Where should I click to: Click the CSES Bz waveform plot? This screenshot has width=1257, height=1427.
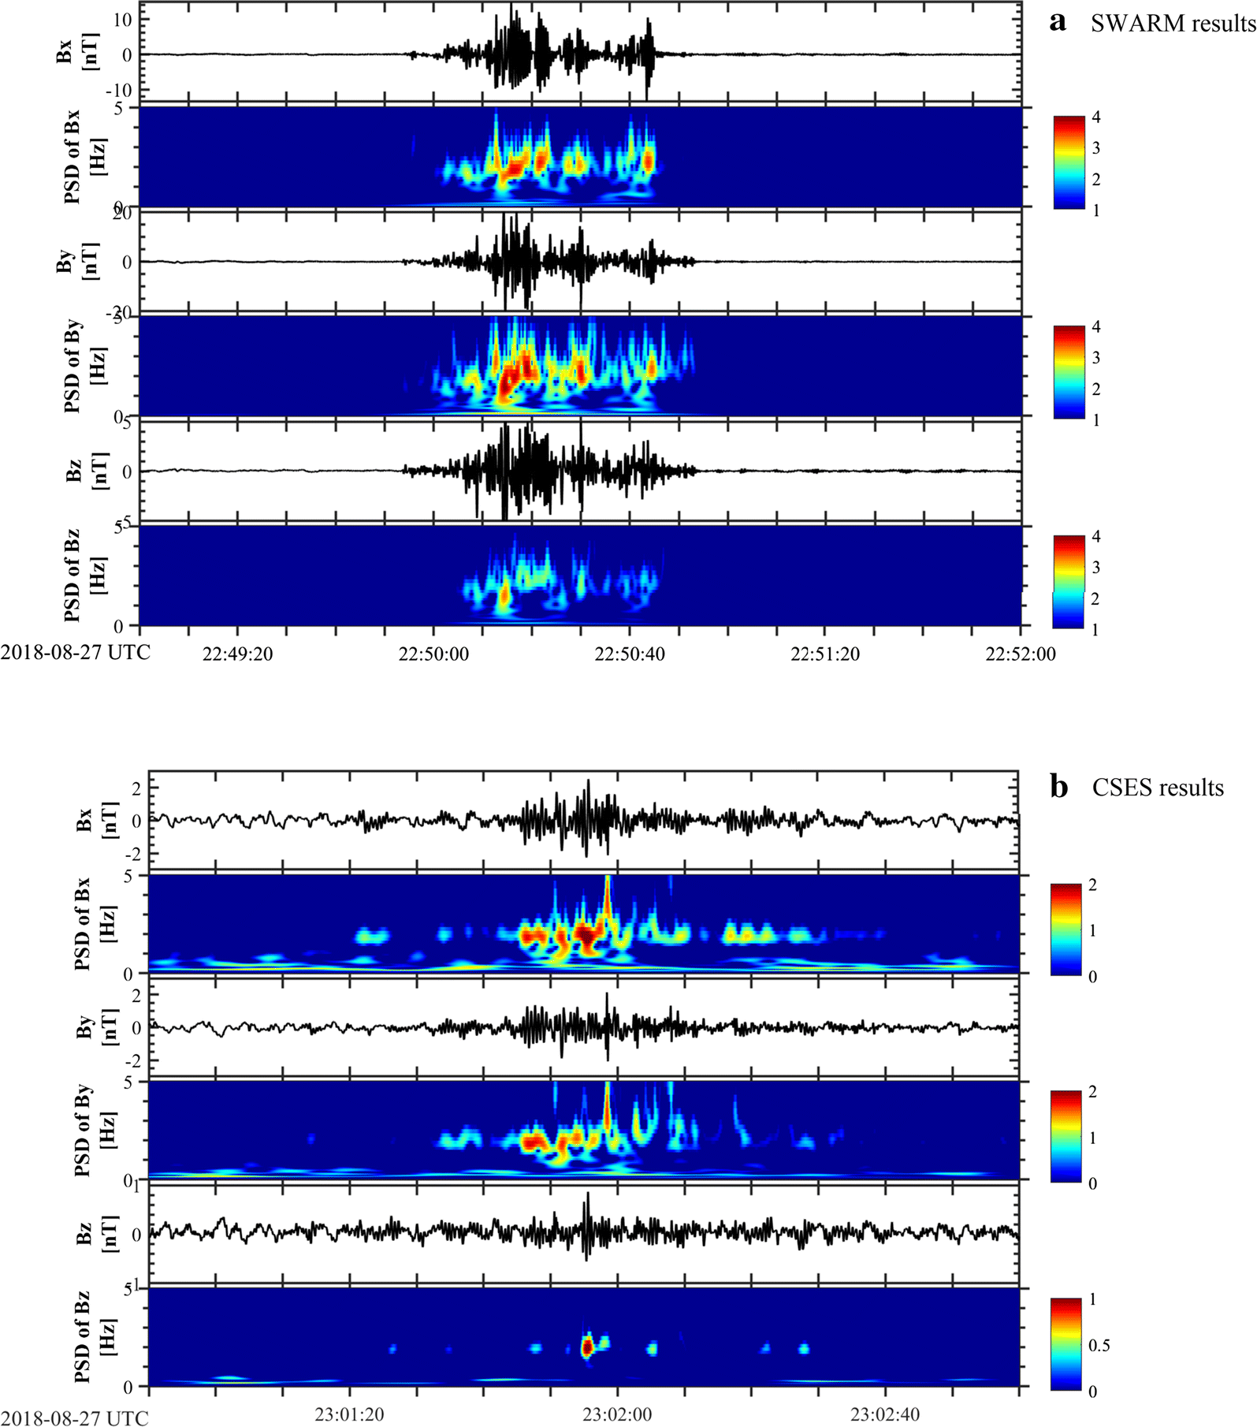[x=584, y=1234]
